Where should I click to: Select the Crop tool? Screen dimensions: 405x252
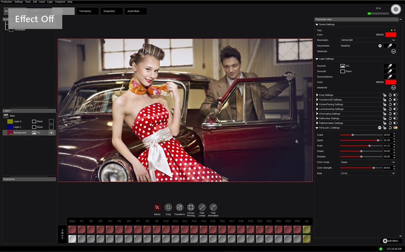click(x=168, y=207)
